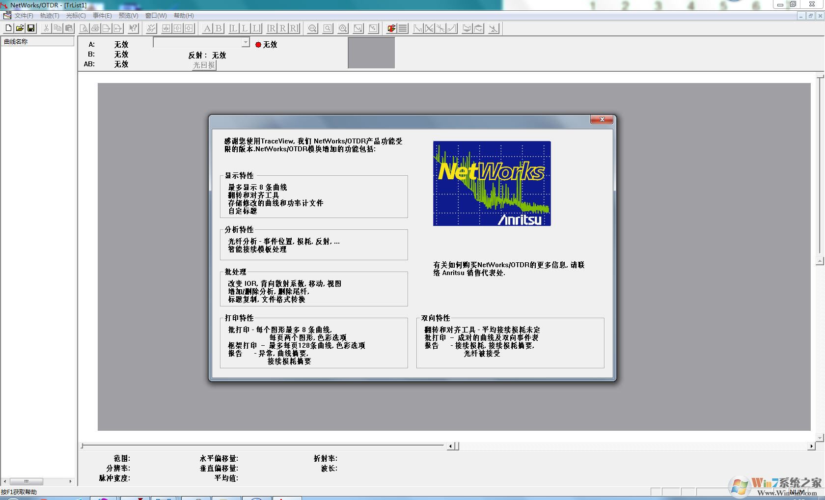Click the red T properties icon
825x500 pixels.
391,28
